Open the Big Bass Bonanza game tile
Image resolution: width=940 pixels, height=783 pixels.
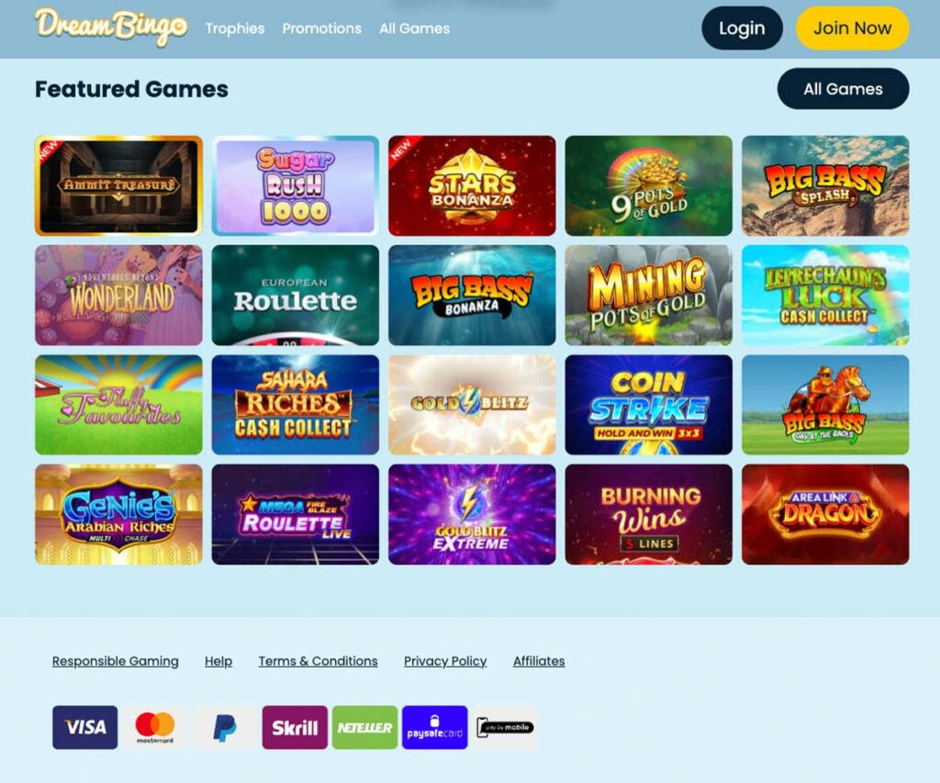click(x=472, y=295)
